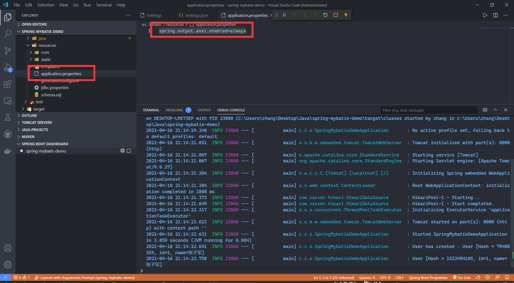Stop the debug session

point(335,15)
